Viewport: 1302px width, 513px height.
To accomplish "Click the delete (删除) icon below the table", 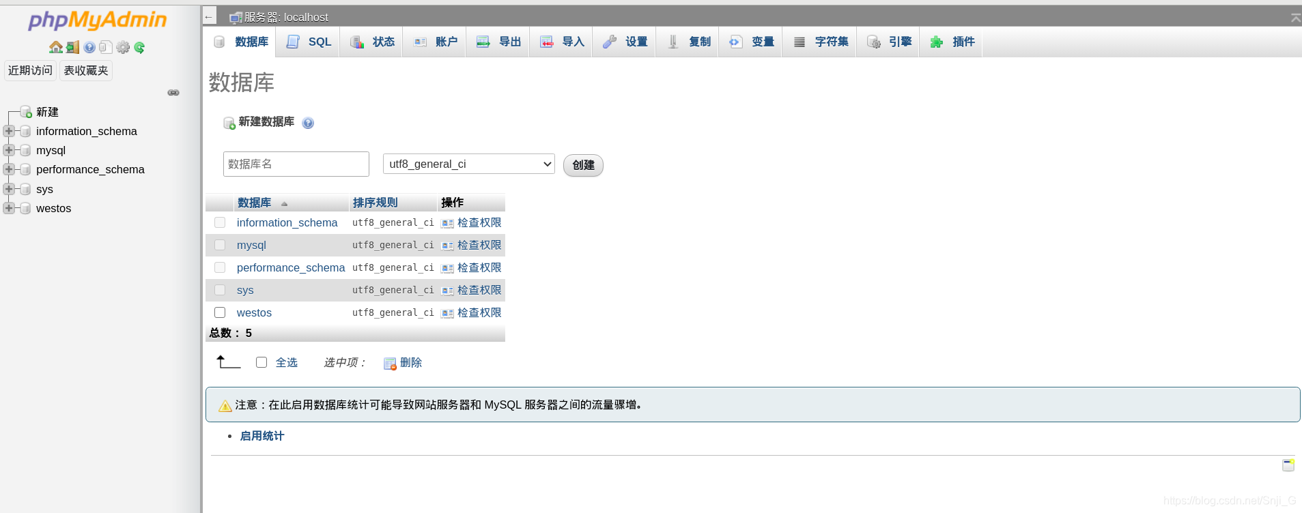I will point(390,364).
